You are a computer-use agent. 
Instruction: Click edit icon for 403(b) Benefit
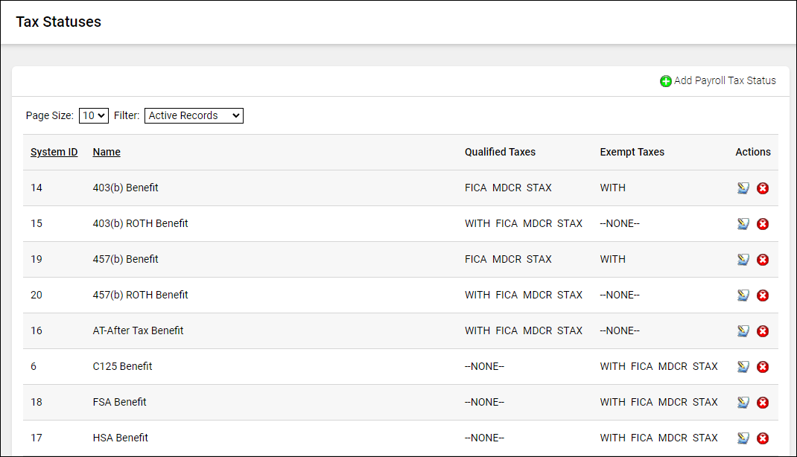coord(743,188)
